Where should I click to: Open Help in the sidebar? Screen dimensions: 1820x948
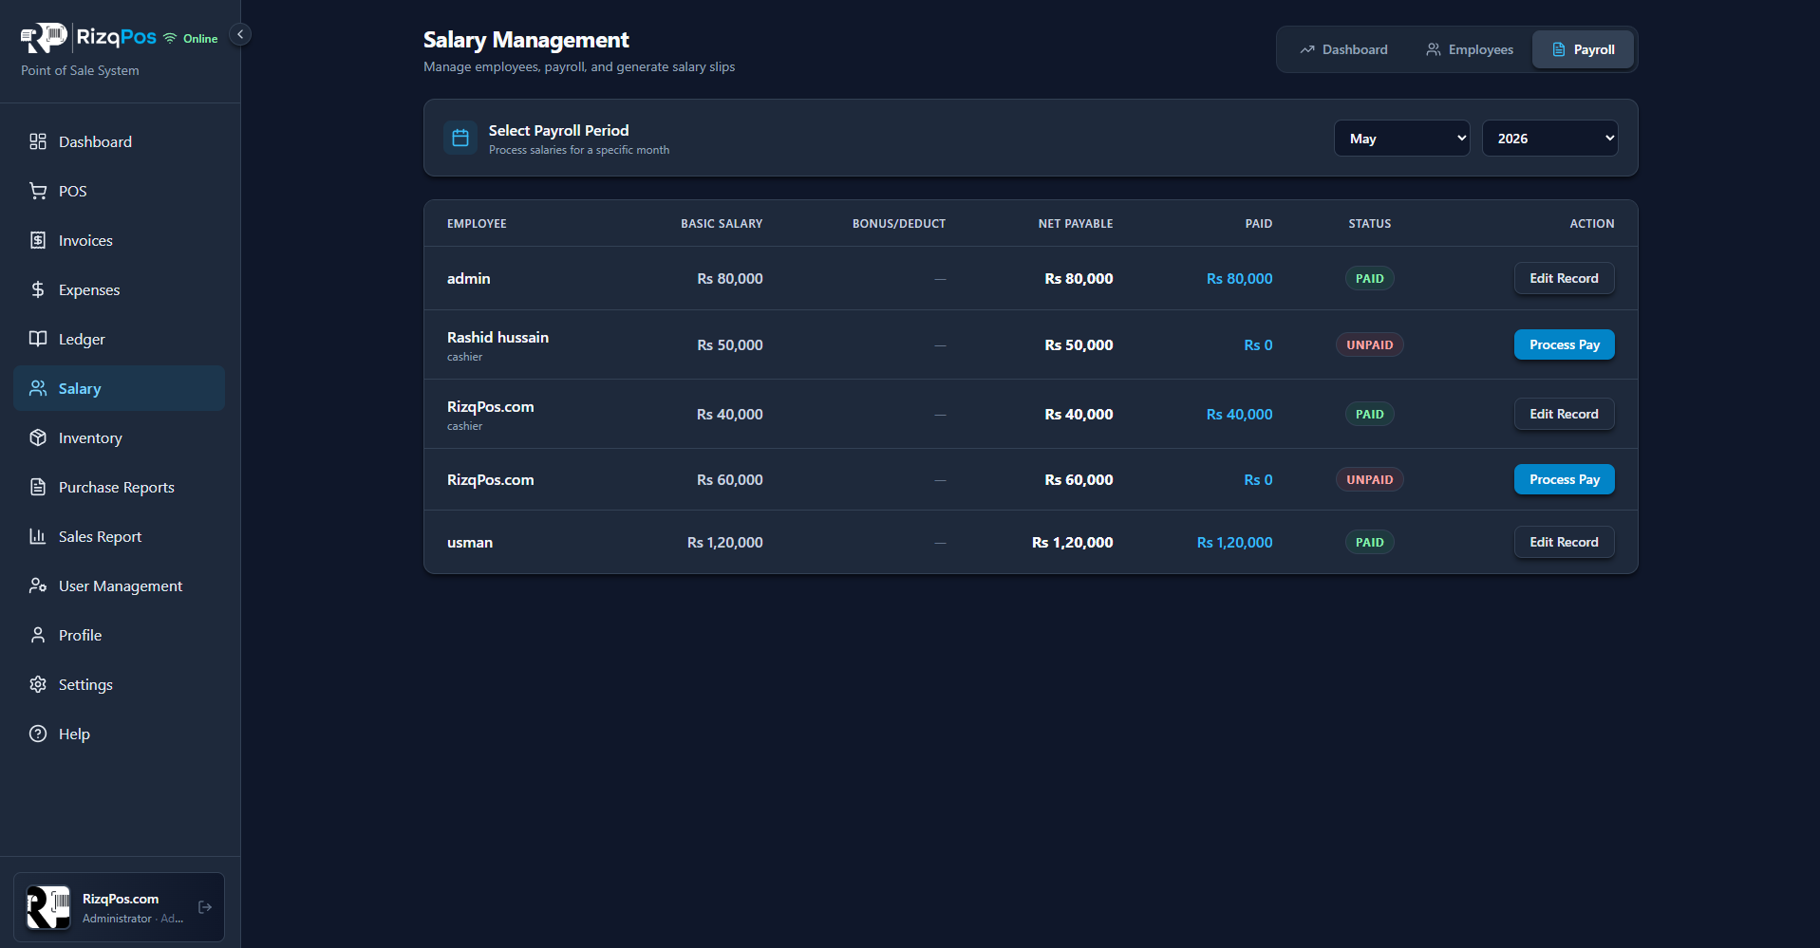click(x=119, y=734)
